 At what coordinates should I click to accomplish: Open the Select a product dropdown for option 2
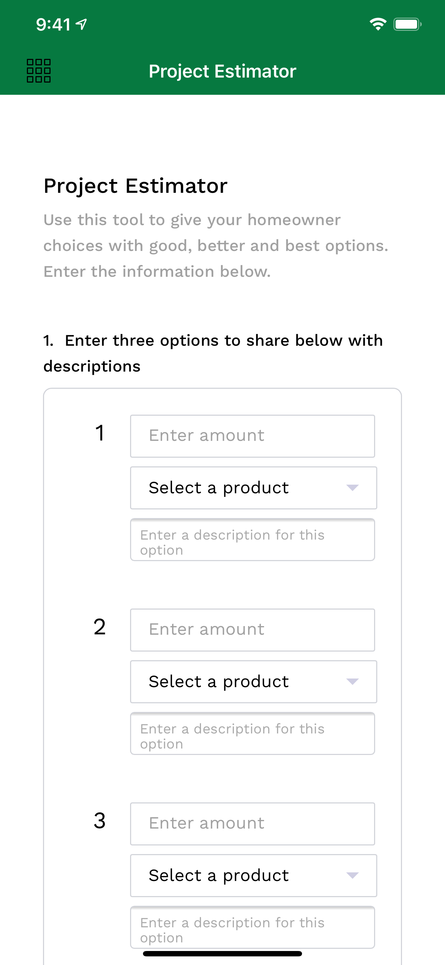[253, 681]
